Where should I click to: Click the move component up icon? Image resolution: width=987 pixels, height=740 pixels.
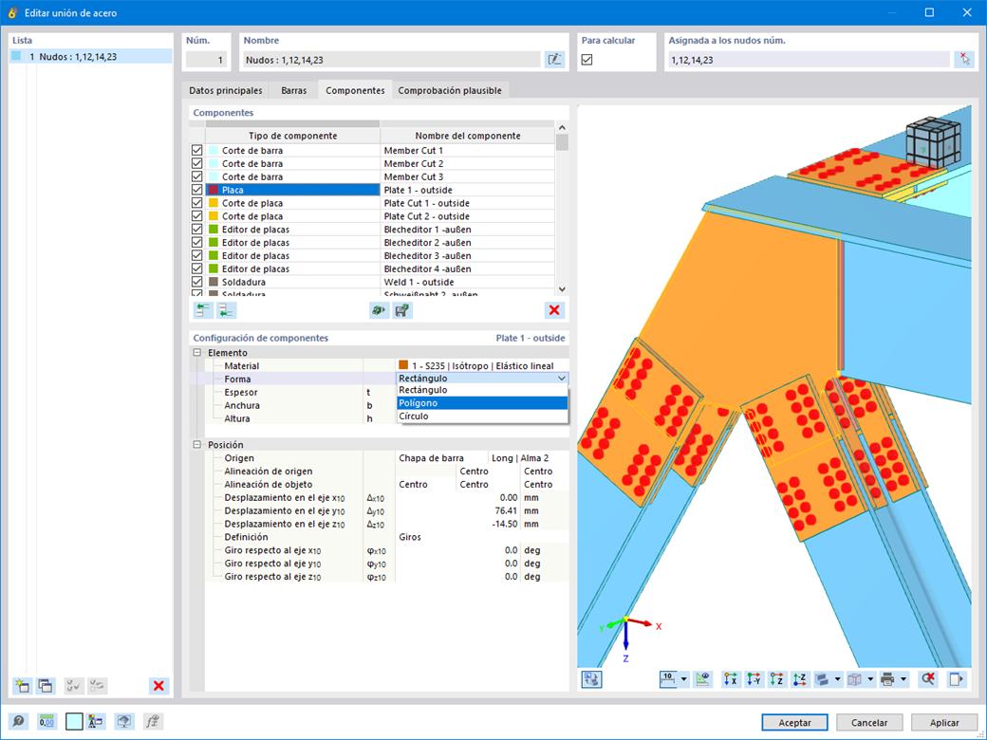[203, 310]
